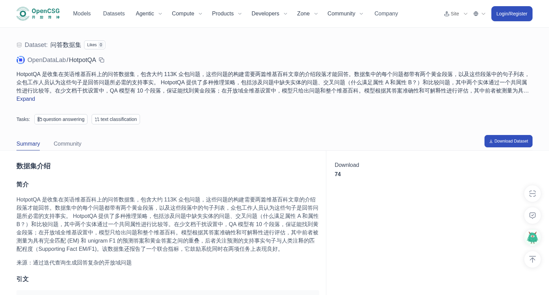Expand the full dataset description
The width and height of the screenshot is (549, 295).
click(x=26, y=99)
